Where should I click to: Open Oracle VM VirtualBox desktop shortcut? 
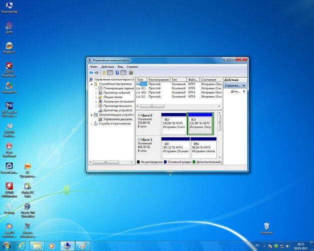tap(27, 210)
